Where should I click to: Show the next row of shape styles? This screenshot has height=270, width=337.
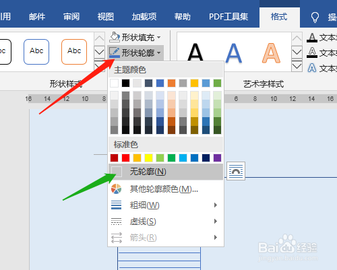(x=99, y=53)
